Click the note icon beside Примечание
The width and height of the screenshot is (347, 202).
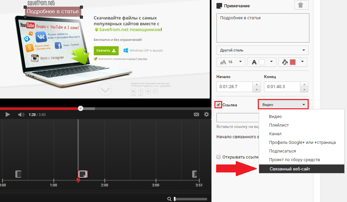click(219, 6)
